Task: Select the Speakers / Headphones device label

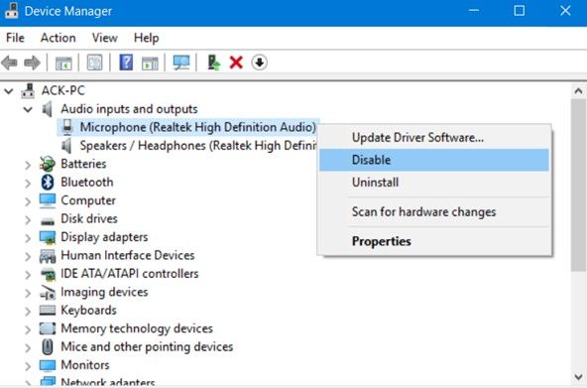Action: pos(198,146)
